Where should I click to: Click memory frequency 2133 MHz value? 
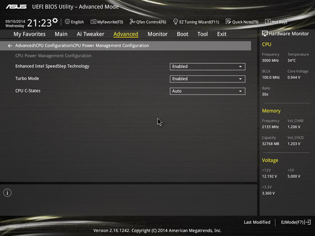pos(270,127)
